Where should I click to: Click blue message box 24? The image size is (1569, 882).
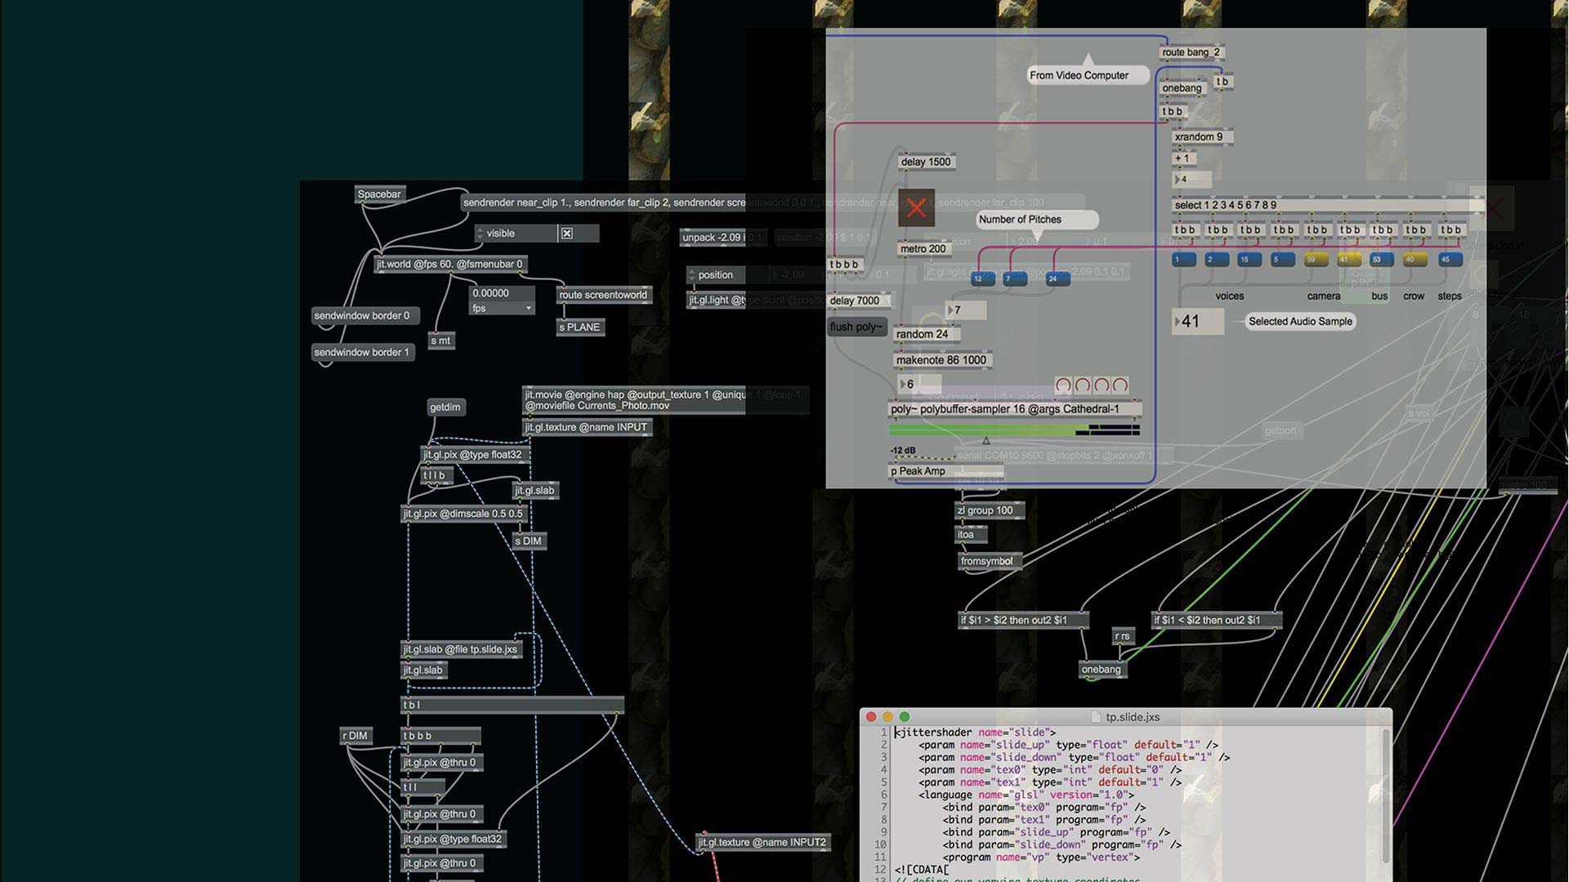click(1057, 279)
